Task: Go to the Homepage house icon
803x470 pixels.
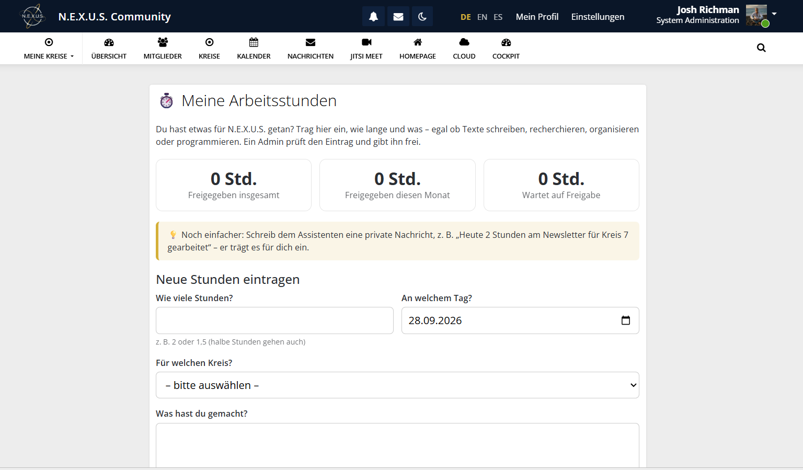Action: tap(418, 42)
